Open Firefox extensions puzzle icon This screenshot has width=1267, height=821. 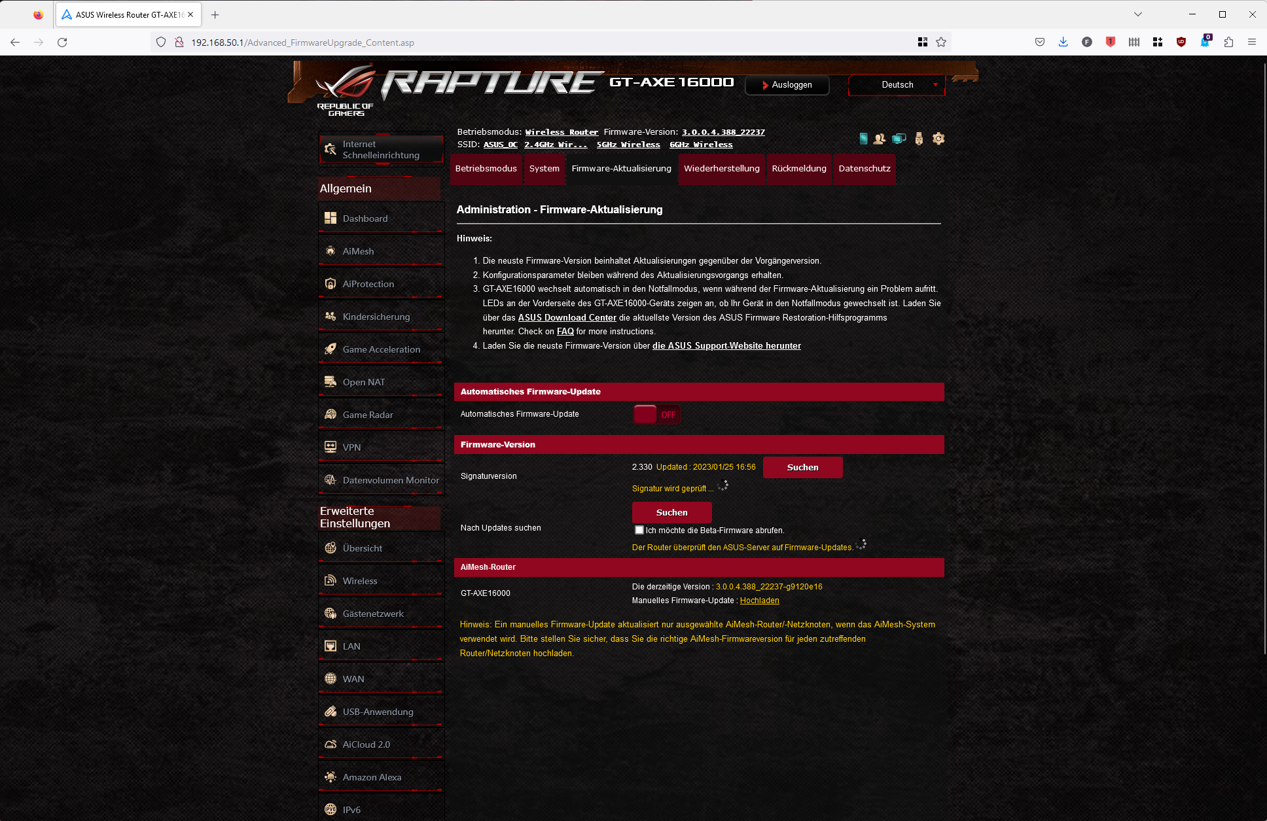[1228, 43]
